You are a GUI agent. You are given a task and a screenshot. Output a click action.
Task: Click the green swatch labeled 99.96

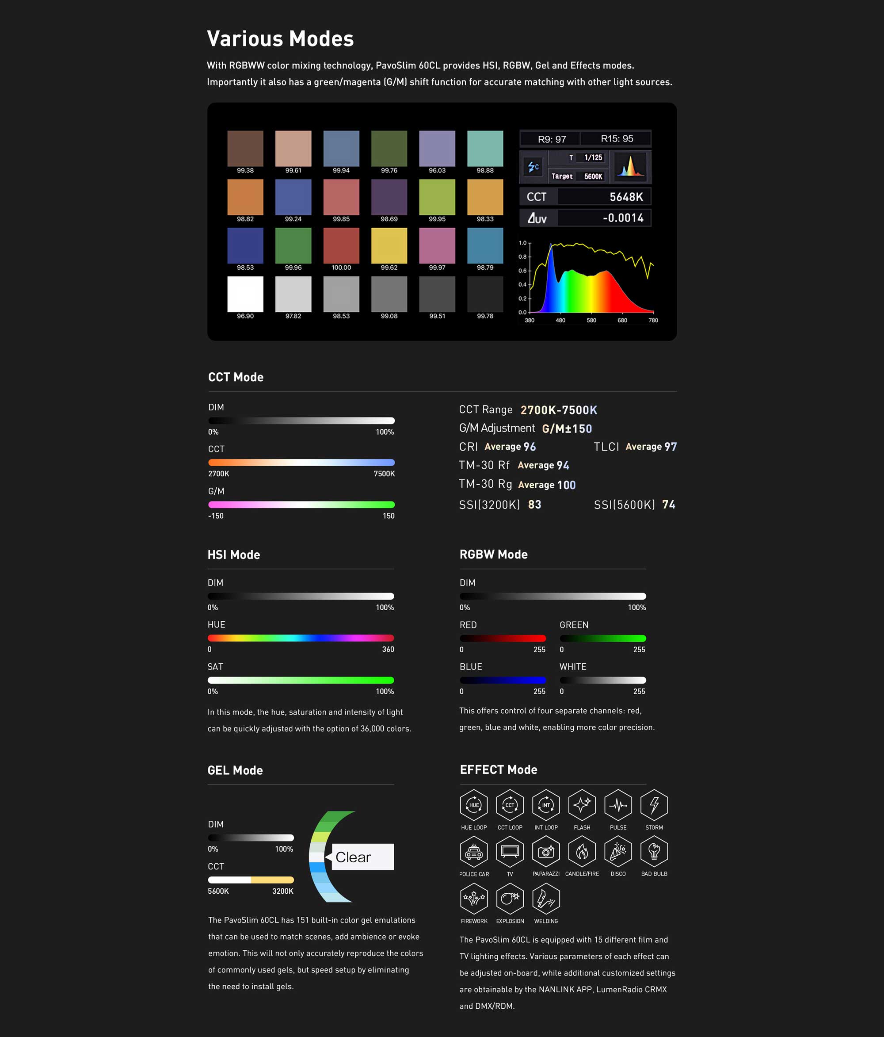pos(293,246)
